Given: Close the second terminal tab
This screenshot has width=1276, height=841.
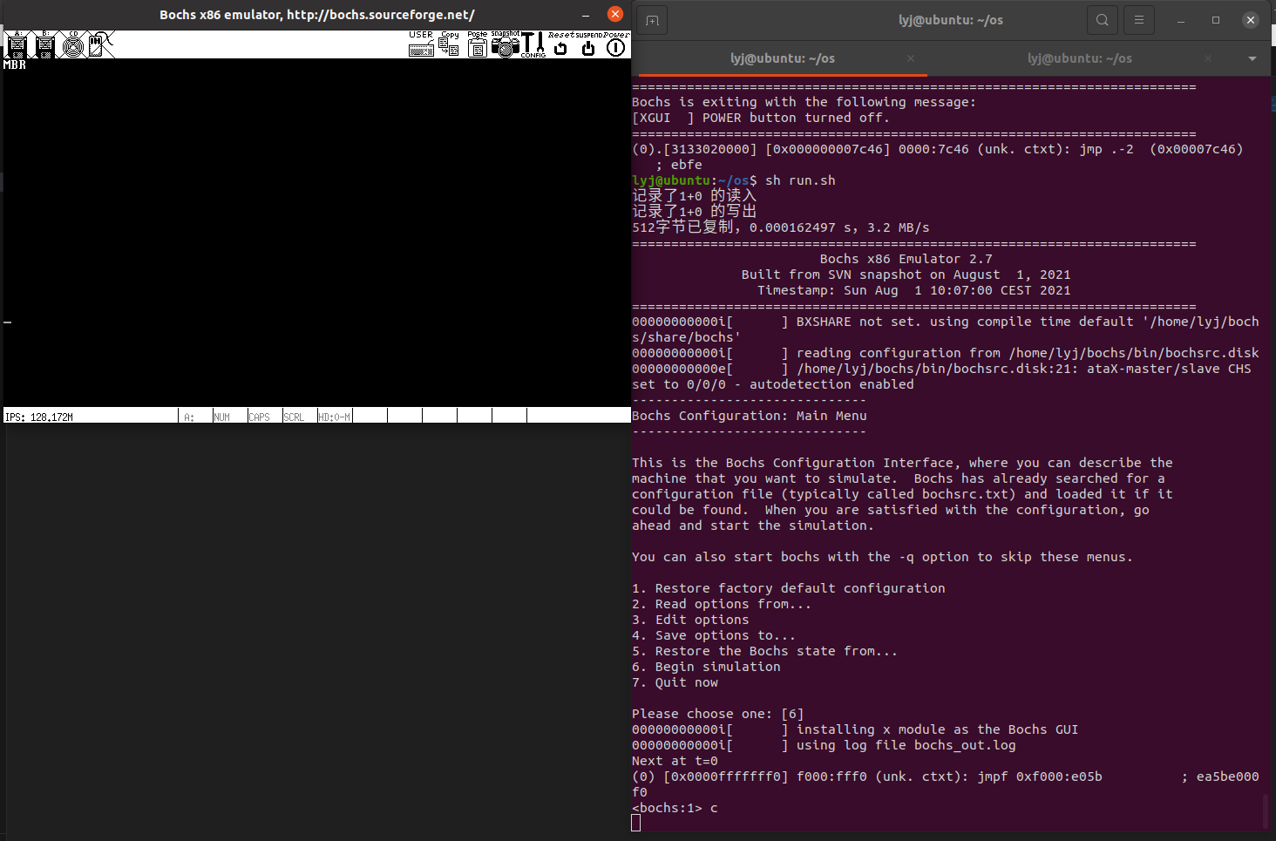Looking at the screenshot, I should coord(1208,58).
